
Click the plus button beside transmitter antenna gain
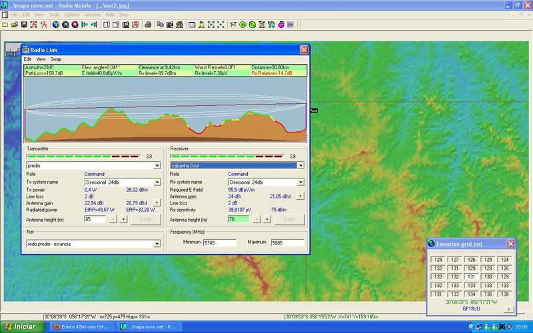[x=157, y=202]
